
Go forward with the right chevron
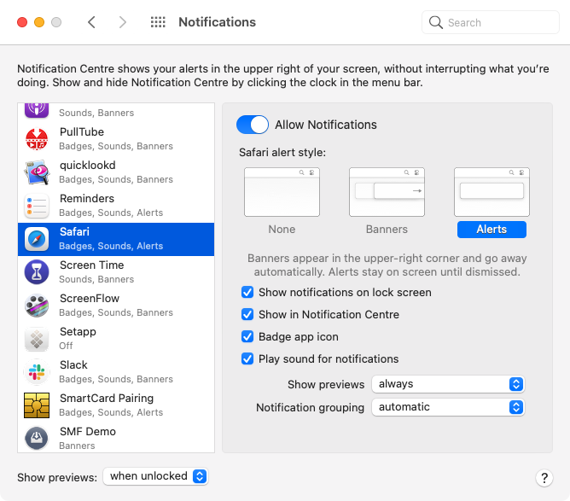123,22
